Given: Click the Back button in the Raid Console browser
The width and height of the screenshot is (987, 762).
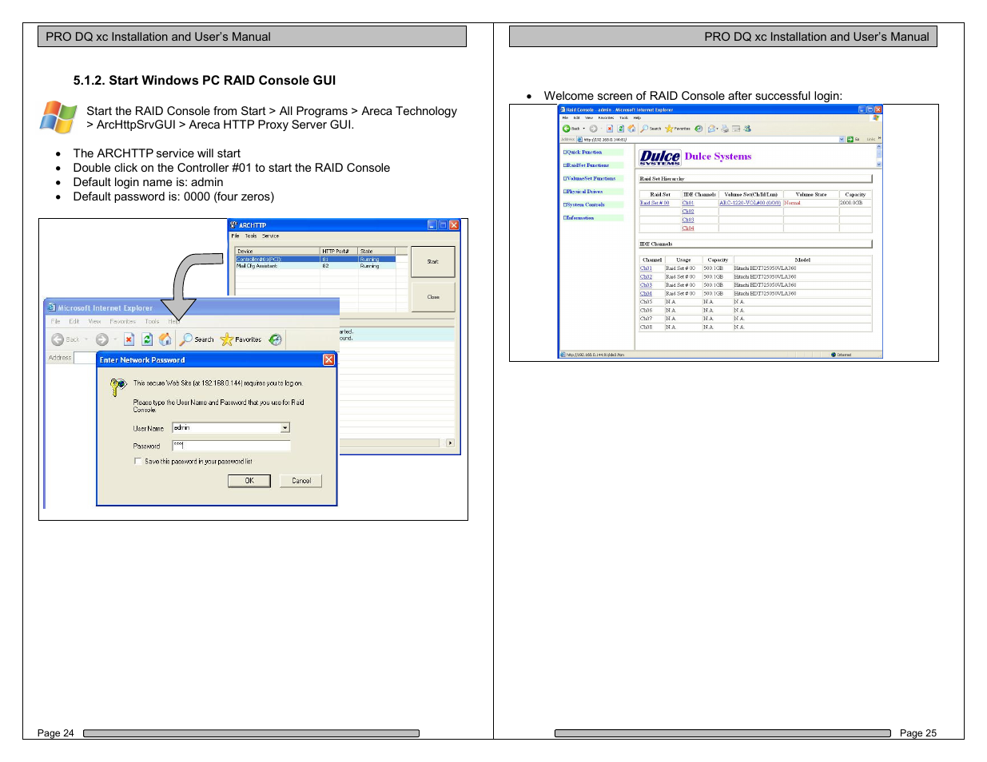Looking at the screenshot, I should point(567,129).
